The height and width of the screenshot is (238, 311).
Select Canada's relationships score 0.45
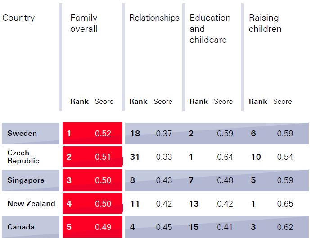[x=164, y=227]
